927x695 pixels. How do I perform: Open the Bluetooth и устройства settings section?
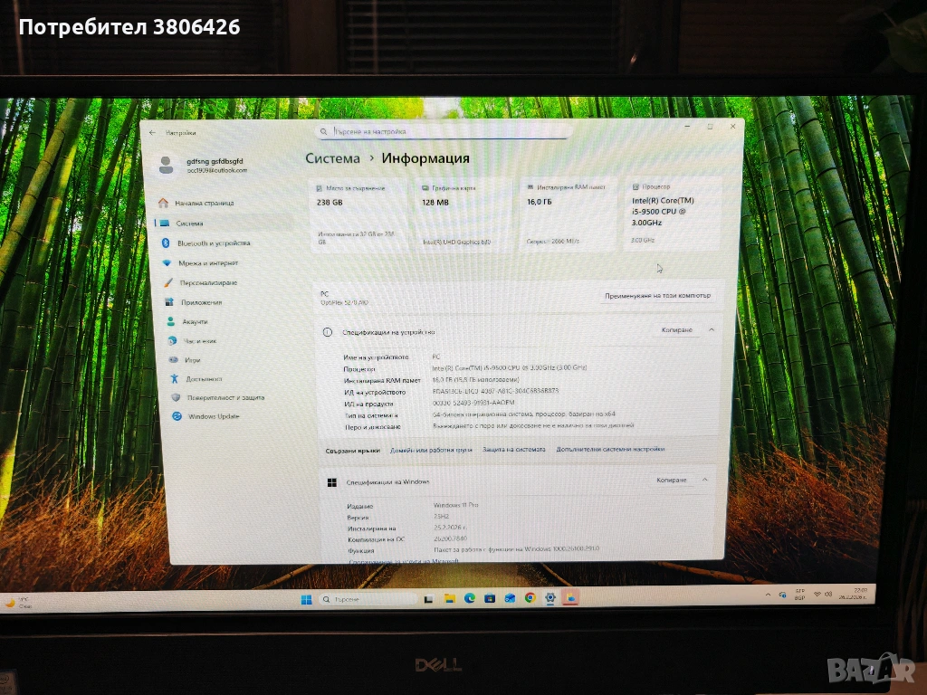213,243
